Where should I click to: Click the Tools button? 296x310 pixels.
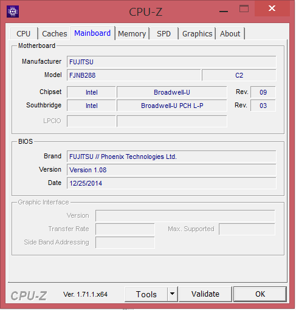[146, 294]
